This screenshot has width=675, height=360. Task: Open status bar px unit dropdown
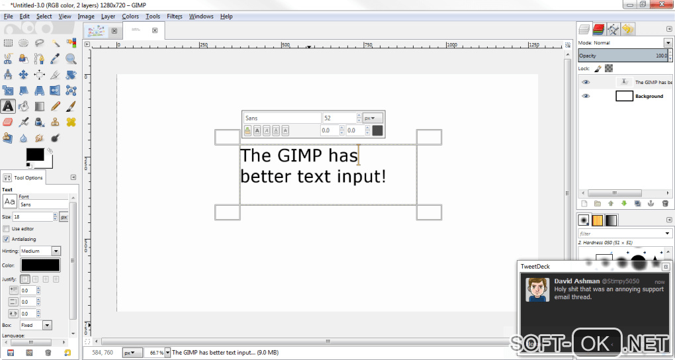point(132,353)
